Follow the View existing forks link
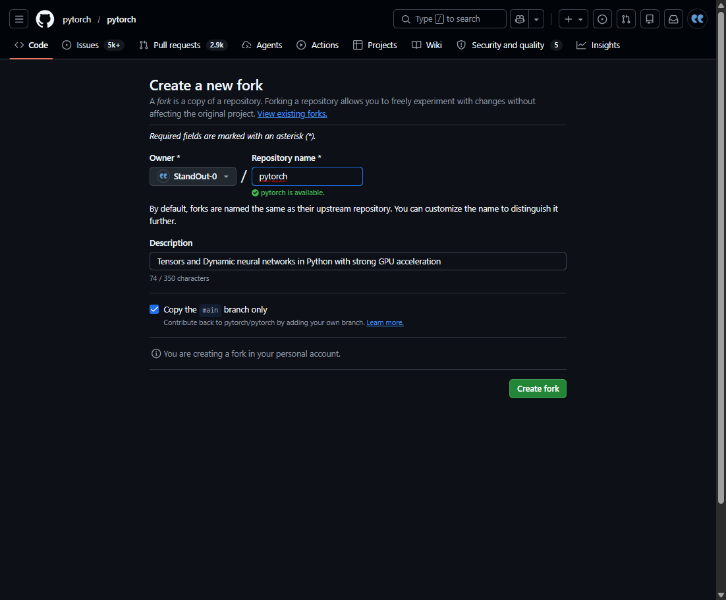 tap(292, 114)
